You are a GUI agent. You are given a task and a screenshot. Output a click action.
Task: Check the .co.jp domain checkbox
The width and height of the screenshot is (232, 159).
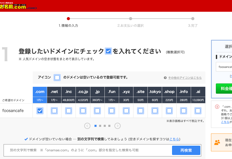[x=83, y=111]
